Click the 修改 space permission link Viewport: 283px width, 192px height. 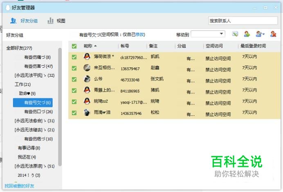coord(140,34)
